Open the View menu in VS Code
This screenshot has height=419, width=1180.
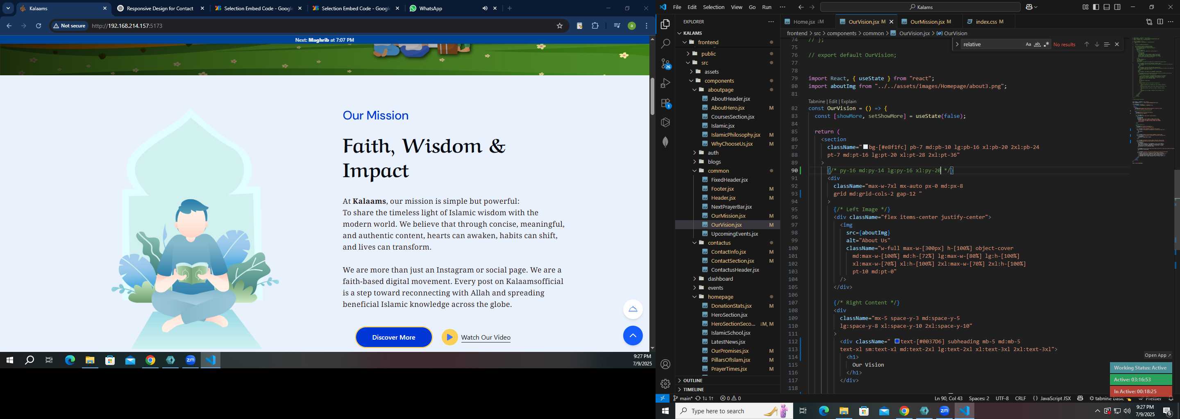click(737, 7)
